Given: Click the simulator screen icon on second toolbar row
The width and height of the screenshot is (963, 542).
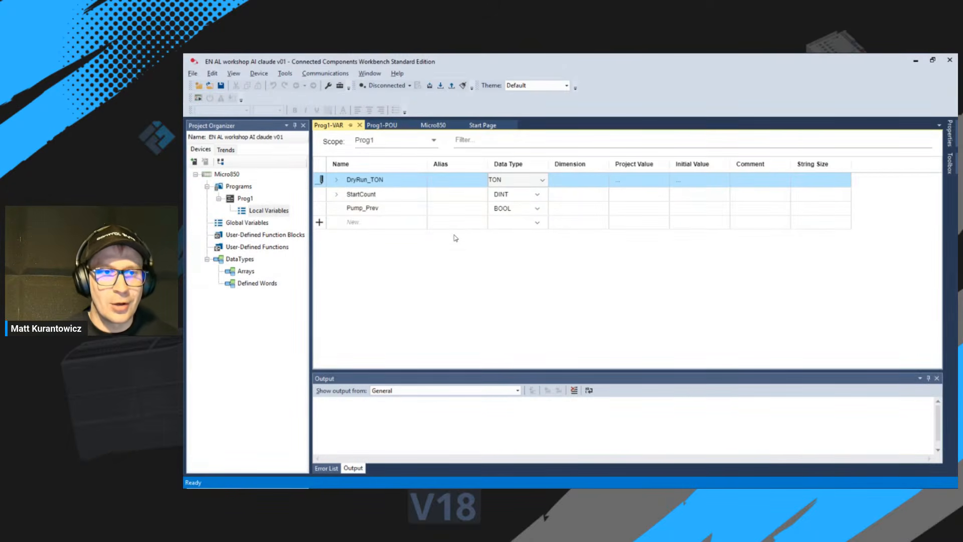Looking at the screenshot, I should (198, 98).
